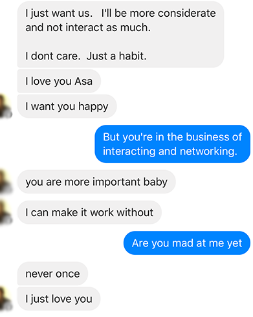Click the 'But you're in the business of' line
The height and width of the screenshot is (317, 253).
pos(172,137)
